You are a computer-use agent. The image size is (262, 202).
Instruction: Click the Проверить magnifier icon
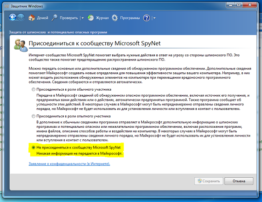coord(55,18)
